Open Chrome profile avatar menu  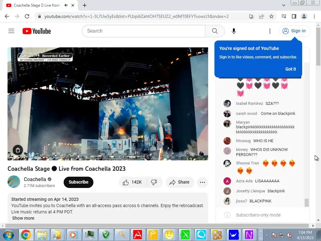304,16
